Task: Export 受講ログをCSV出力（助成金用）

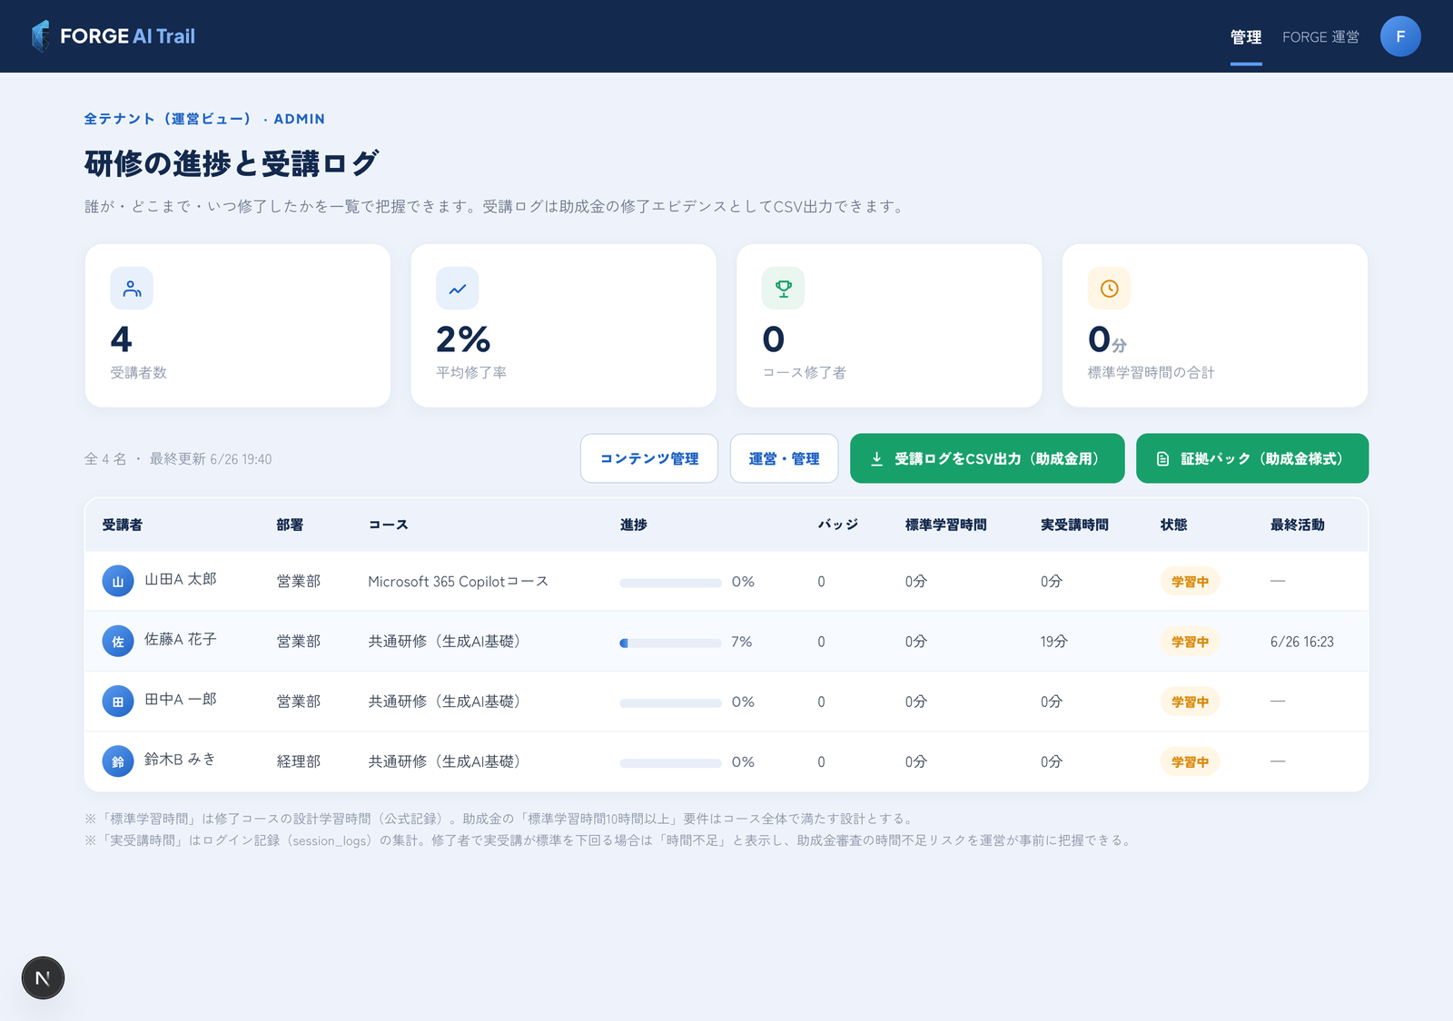Action: pos(987,458)
